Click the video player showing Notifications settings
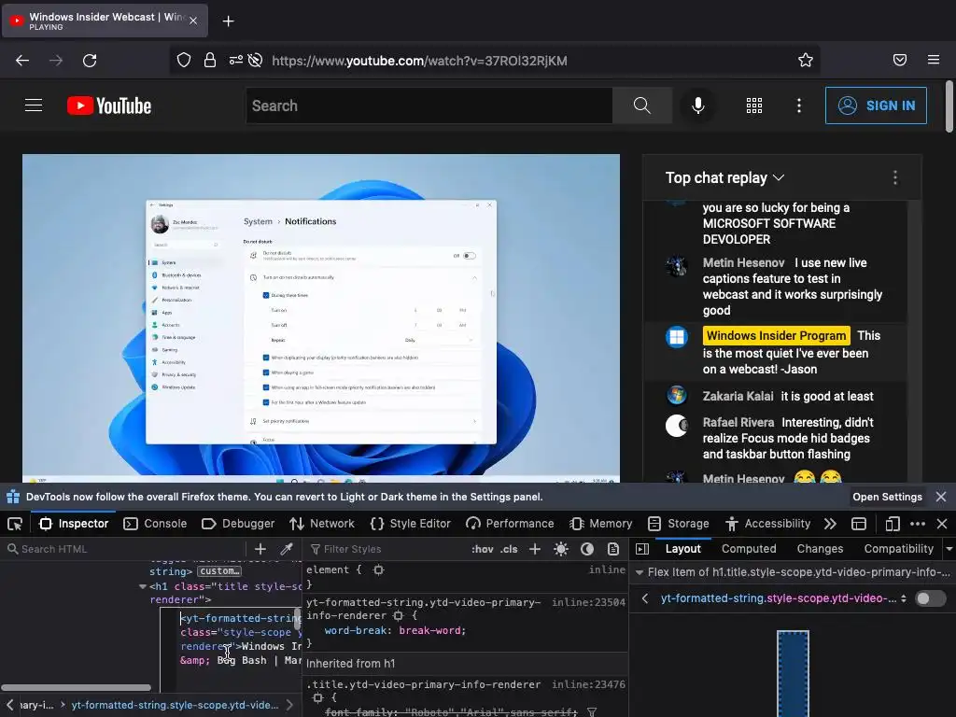956x717 pixels. coord(321,317)
